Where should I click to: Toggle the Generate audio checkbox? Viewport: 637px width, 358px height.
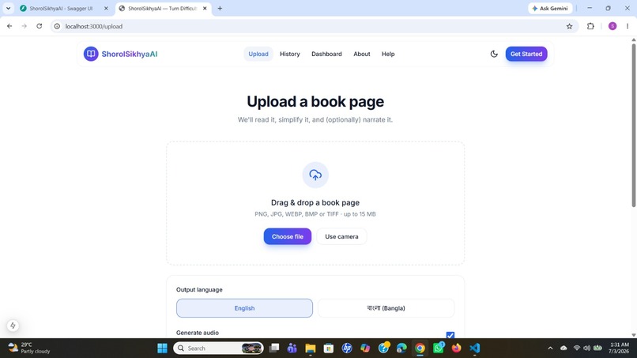pyautogui.click(x=450, y=335)
